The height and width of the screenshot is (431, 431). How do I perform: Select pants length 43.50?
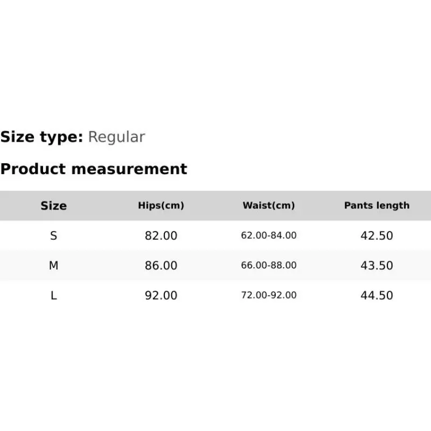[x=377, y=266]
